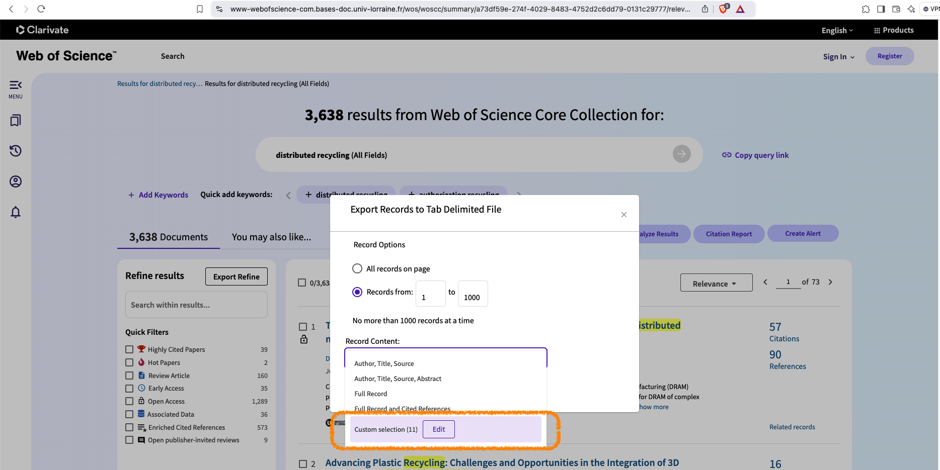Image resolution: width=940 pixels, height=470 pixels.
Task: Tick the Open Access filter checkbox
Action: 129,401
